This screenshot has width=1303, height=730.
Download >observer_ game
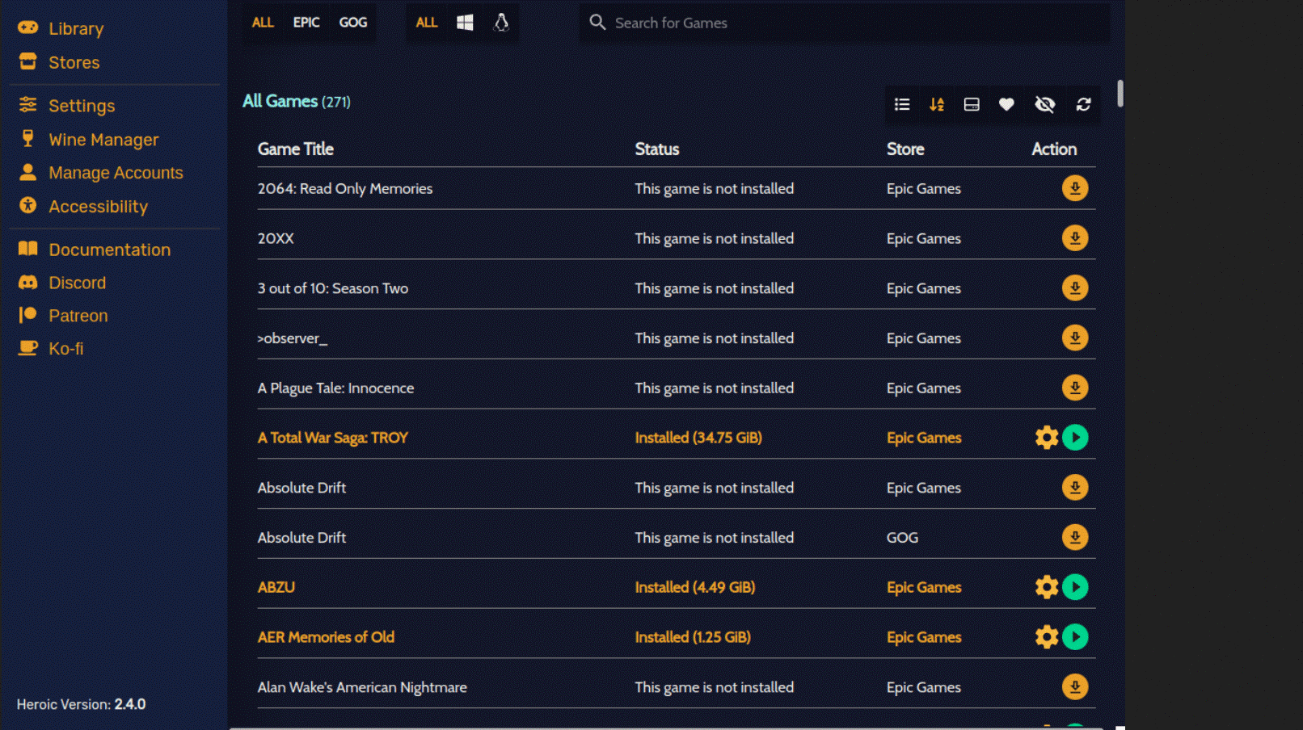click(x=1075, y=338)
